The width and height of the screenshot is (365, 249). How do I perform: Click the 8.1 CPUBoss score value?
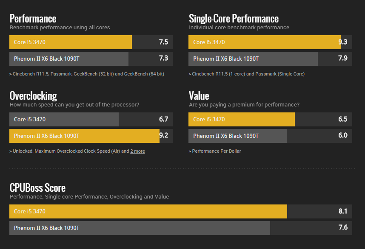tap(343, 211)
